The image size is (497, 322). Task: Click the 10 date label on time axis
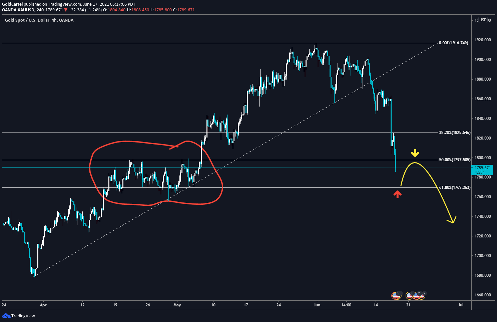click(x=213, y=305)
